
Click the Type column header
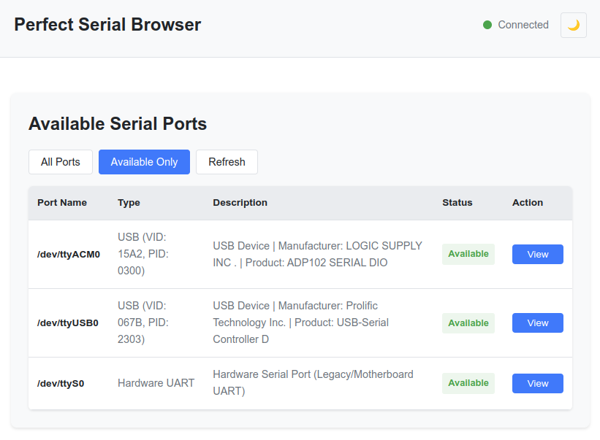point(129,203)
